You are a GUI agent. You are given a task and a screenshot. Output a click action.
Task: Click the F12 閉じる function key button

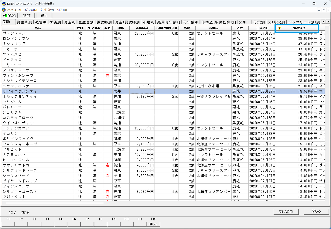point(153,224)
